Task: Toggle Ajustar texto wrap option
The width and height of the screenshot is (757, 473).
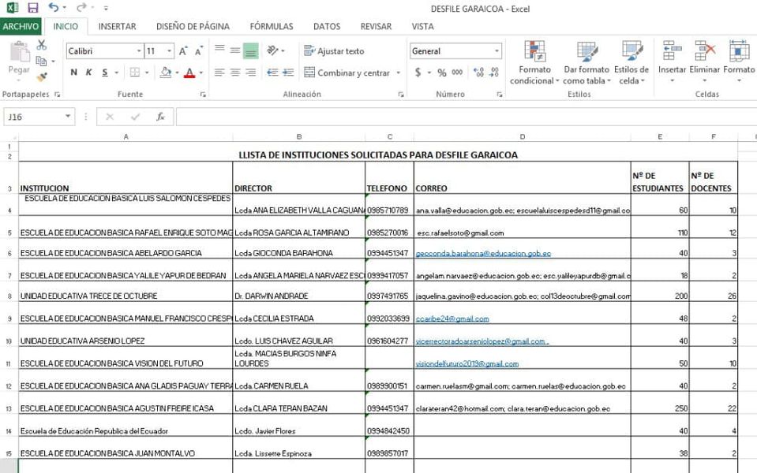Action: pyautogui.click(x=334, y=51)
